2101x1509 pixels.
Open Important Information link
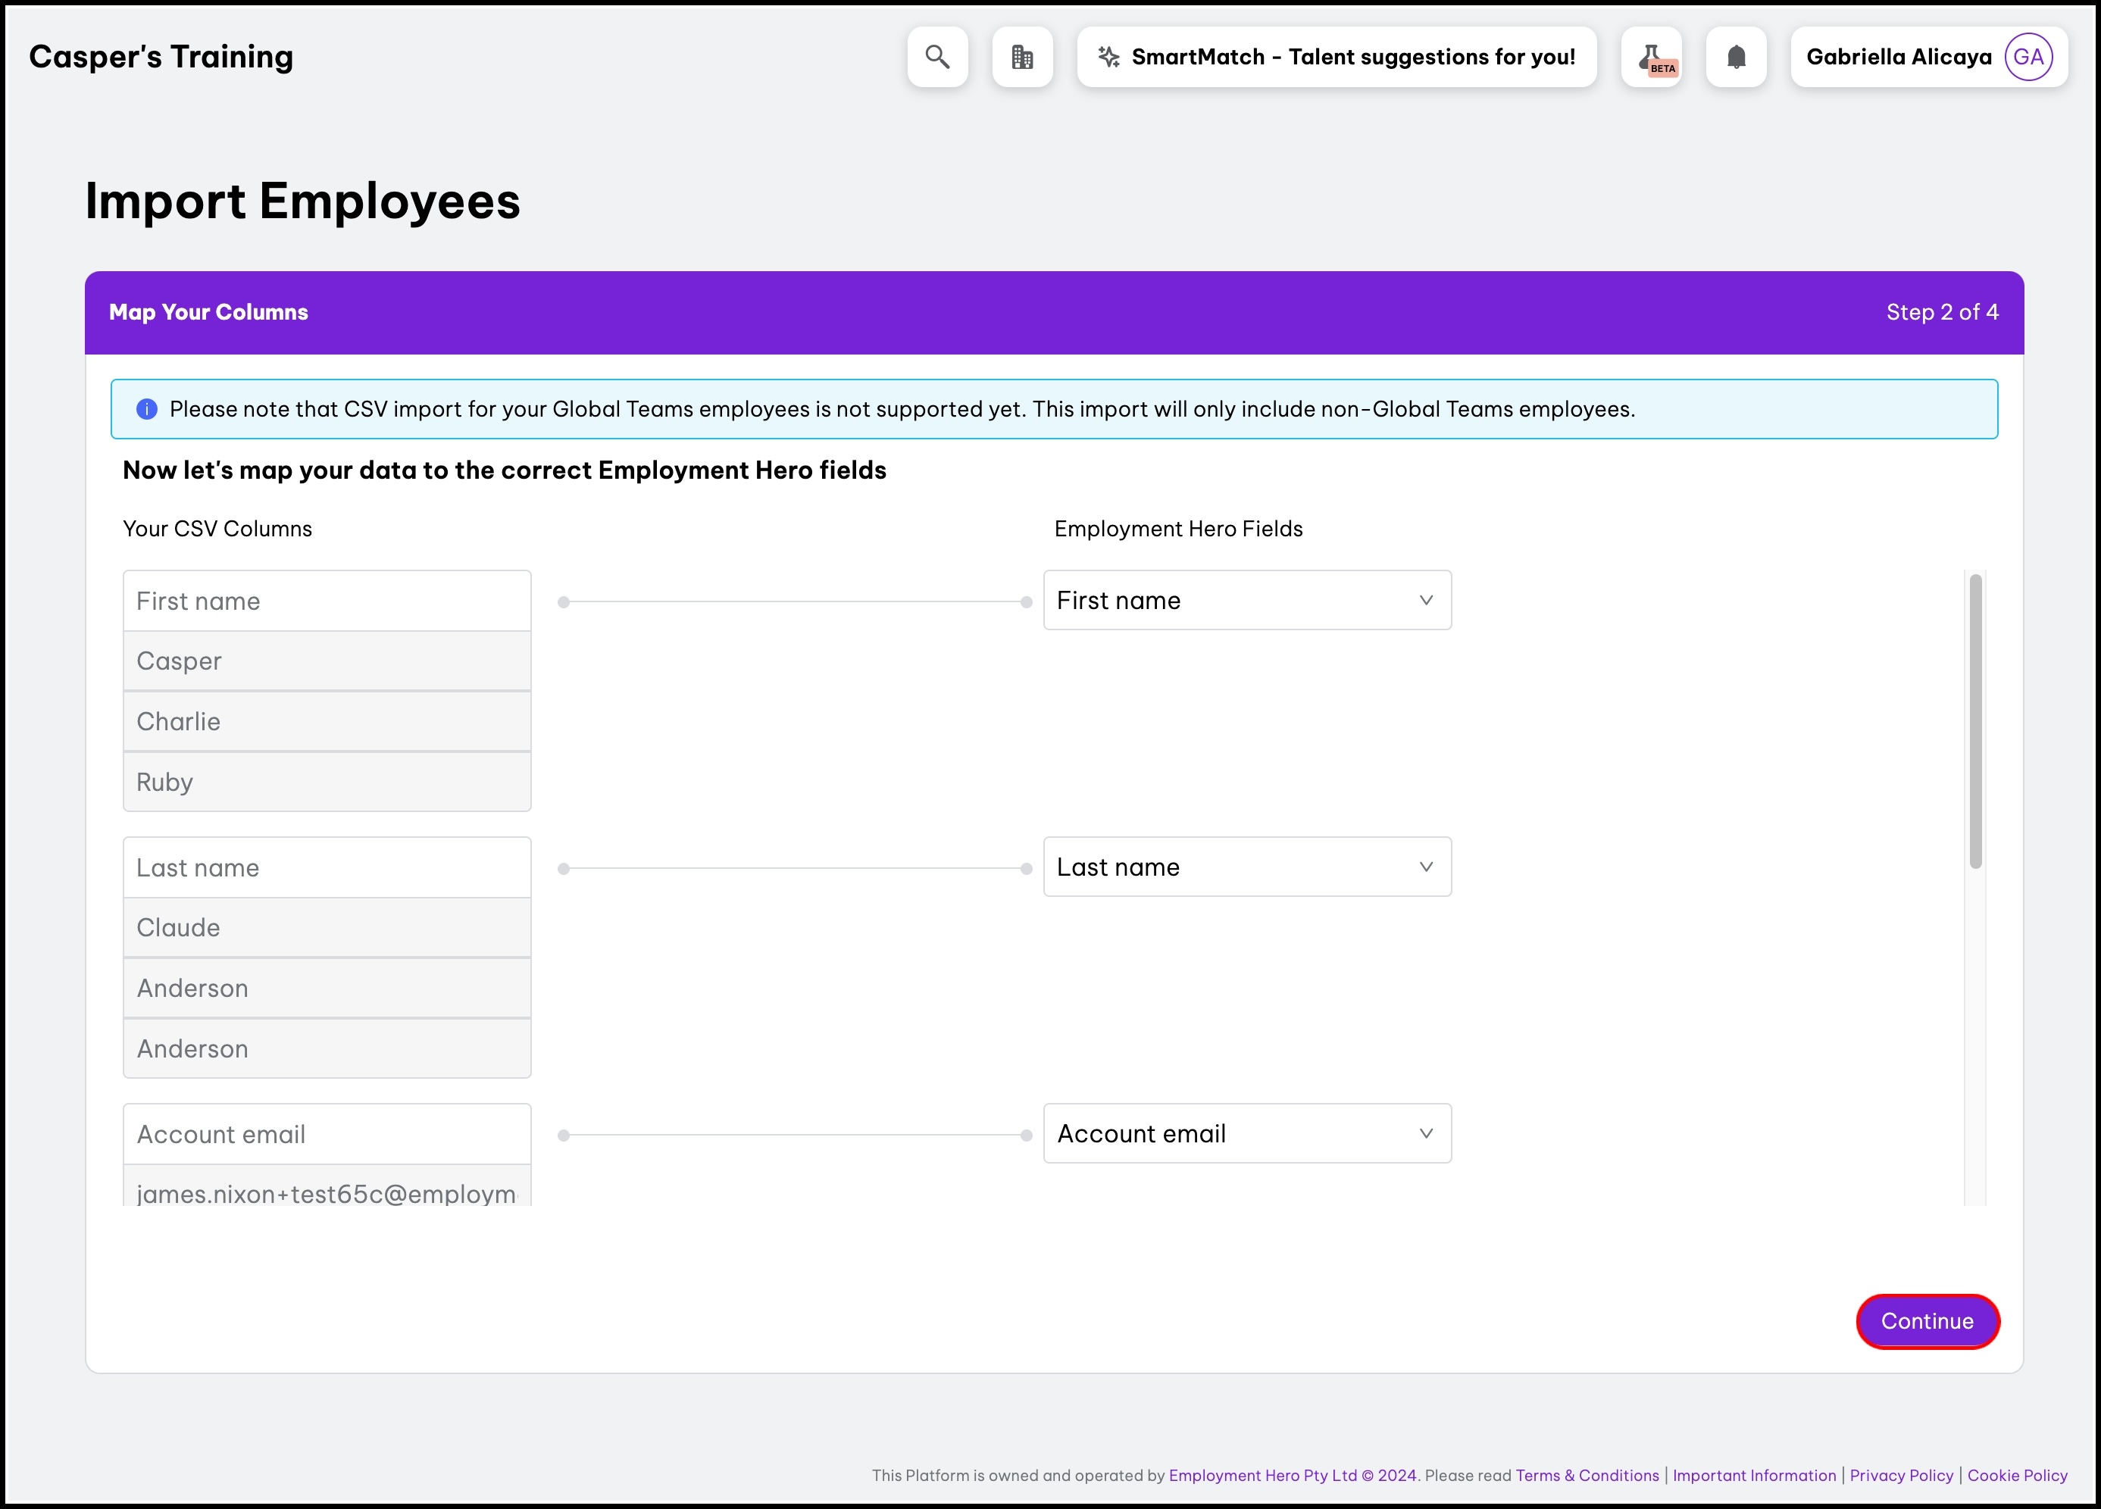(x=1754, y=1475)
